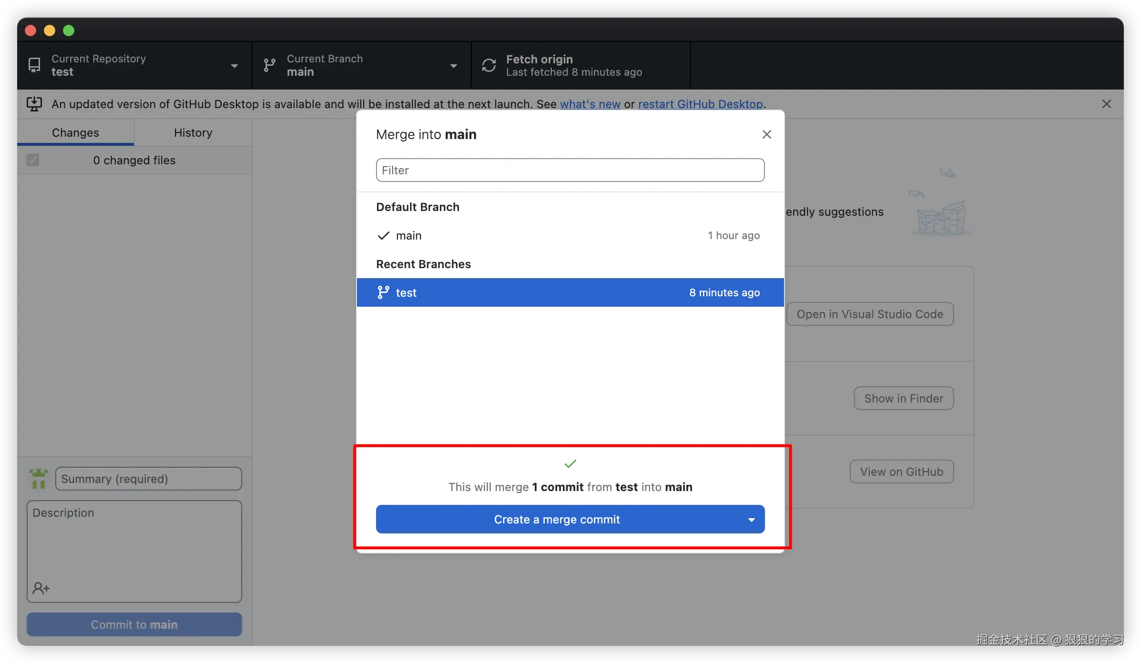The image size is (1141, 663).
Task: Toggle the changed files checkbox
Action: click(33, 160)
